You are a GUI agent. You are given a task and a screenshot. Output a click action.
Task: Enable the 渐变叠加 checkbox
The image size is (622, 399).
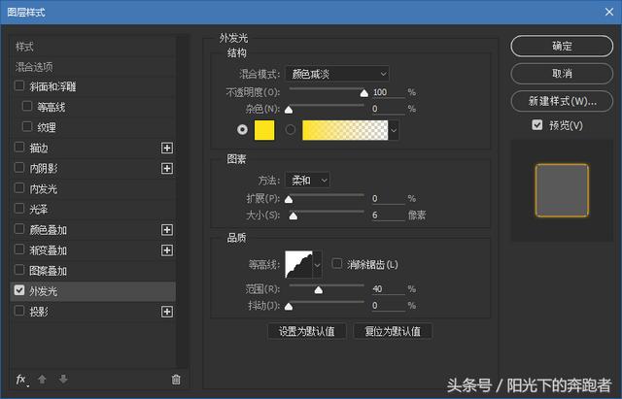click(19, 249)
